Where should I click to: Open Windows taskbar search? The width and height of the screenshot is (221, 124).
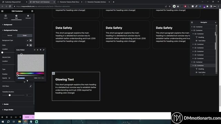(x=8, y=122)
